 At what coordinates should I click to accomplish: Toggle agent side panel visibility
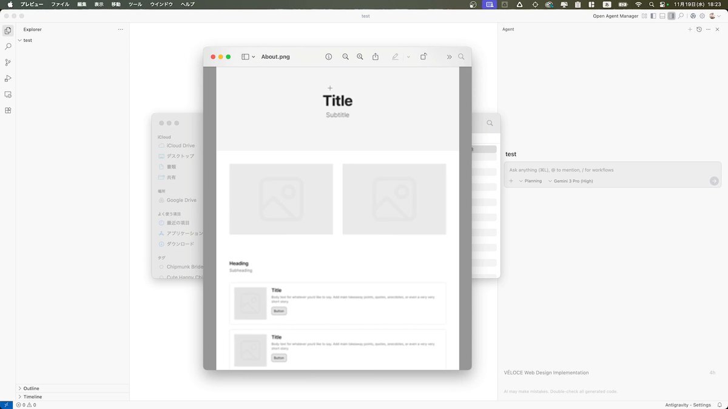[x=672, y=16]
